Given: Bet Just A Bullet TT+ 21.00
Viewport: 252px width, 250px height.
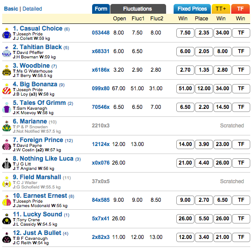Looking at the screenshot, I should tap(222, 237).
